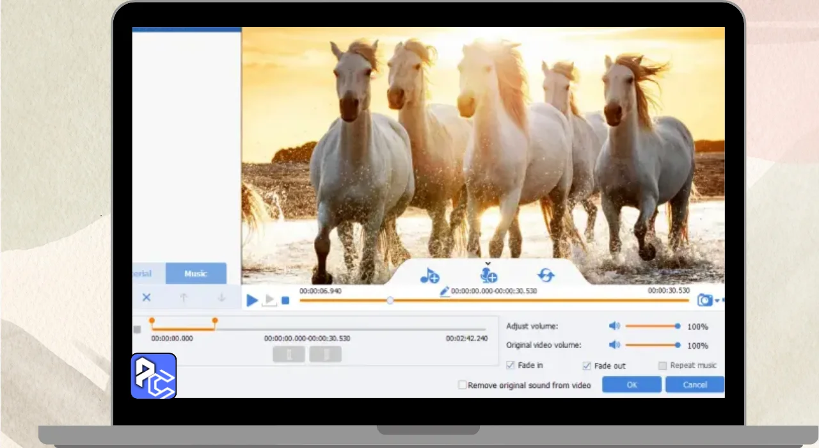The height and width of the screenshot is (448, 819).
Task: Toggle the Fade in checkbox
Action: pyautogui.click(x=510, y=365)
